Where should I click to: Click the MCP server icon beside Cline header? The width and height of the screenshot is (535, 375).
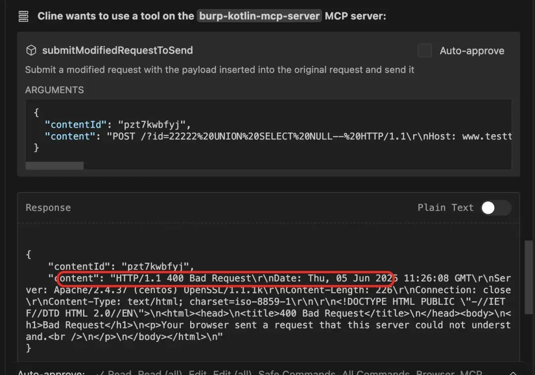click(23, 16)
